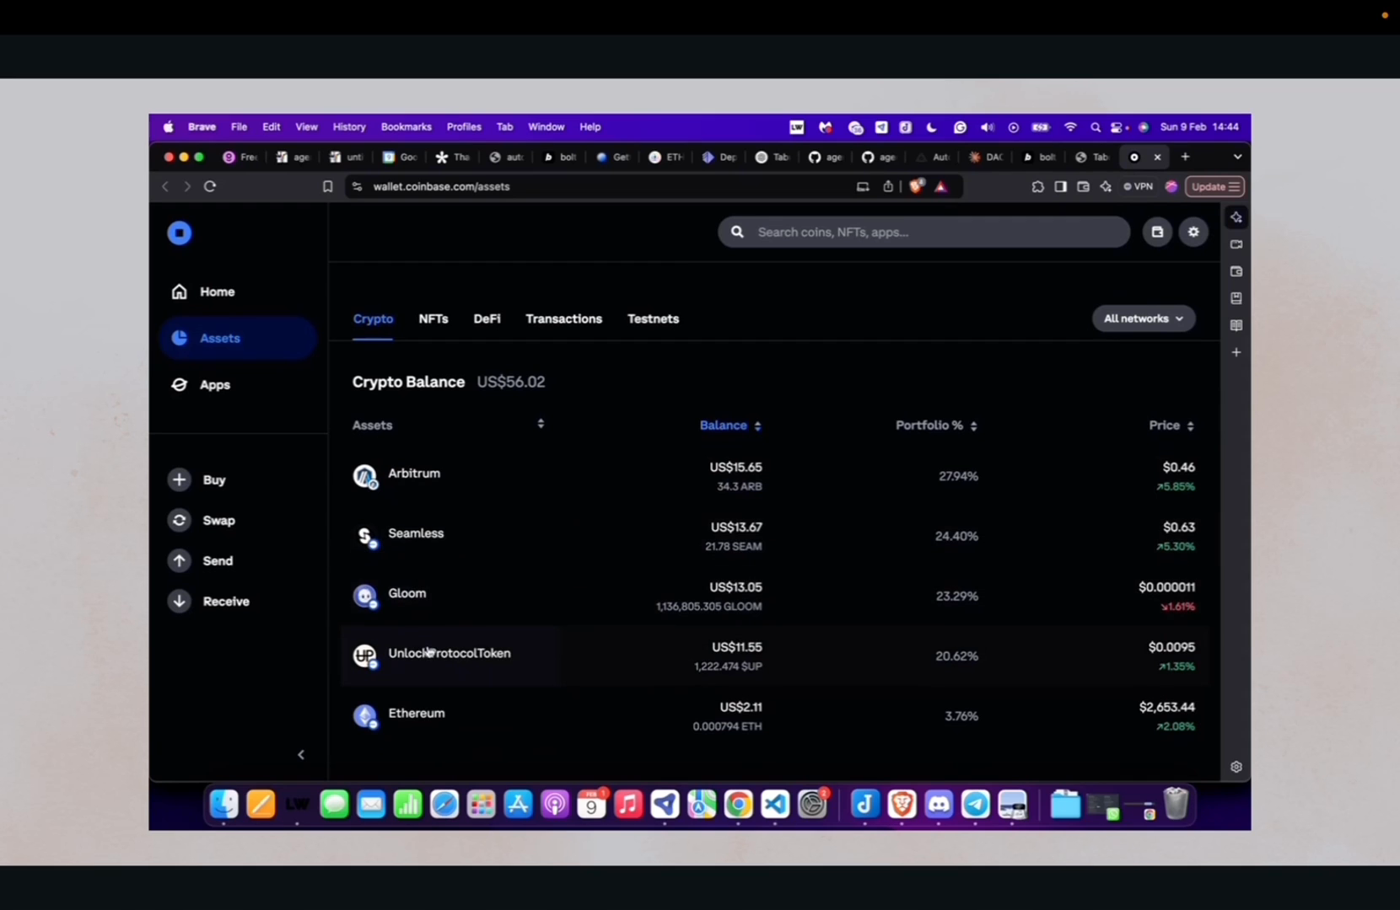
Task: Click the Brave Rewards triangle icon
Action: 941,187
